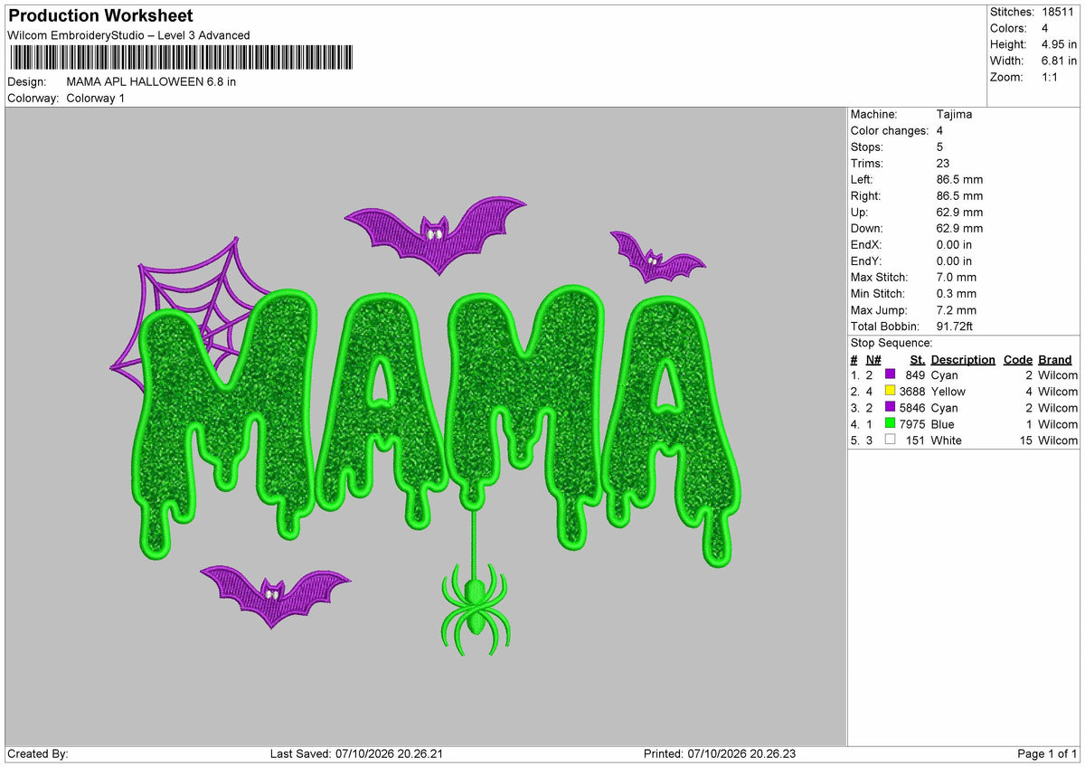1085x767 pixels.
Task: Click the Trims value '23'
Action: tap(945, 164)
